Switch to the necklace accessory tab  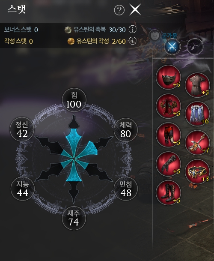195,47
